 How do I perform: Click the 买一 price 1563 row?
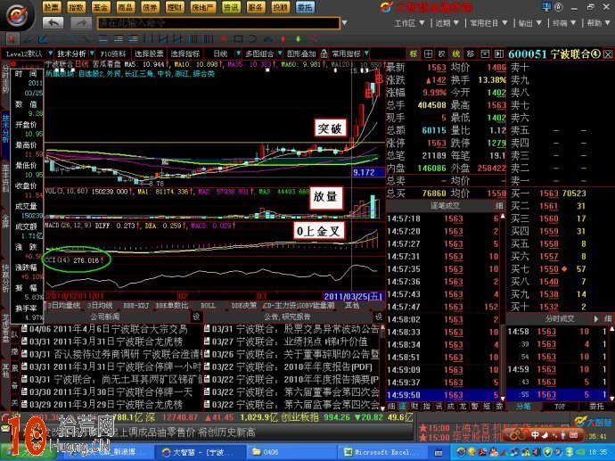point(560,193)
